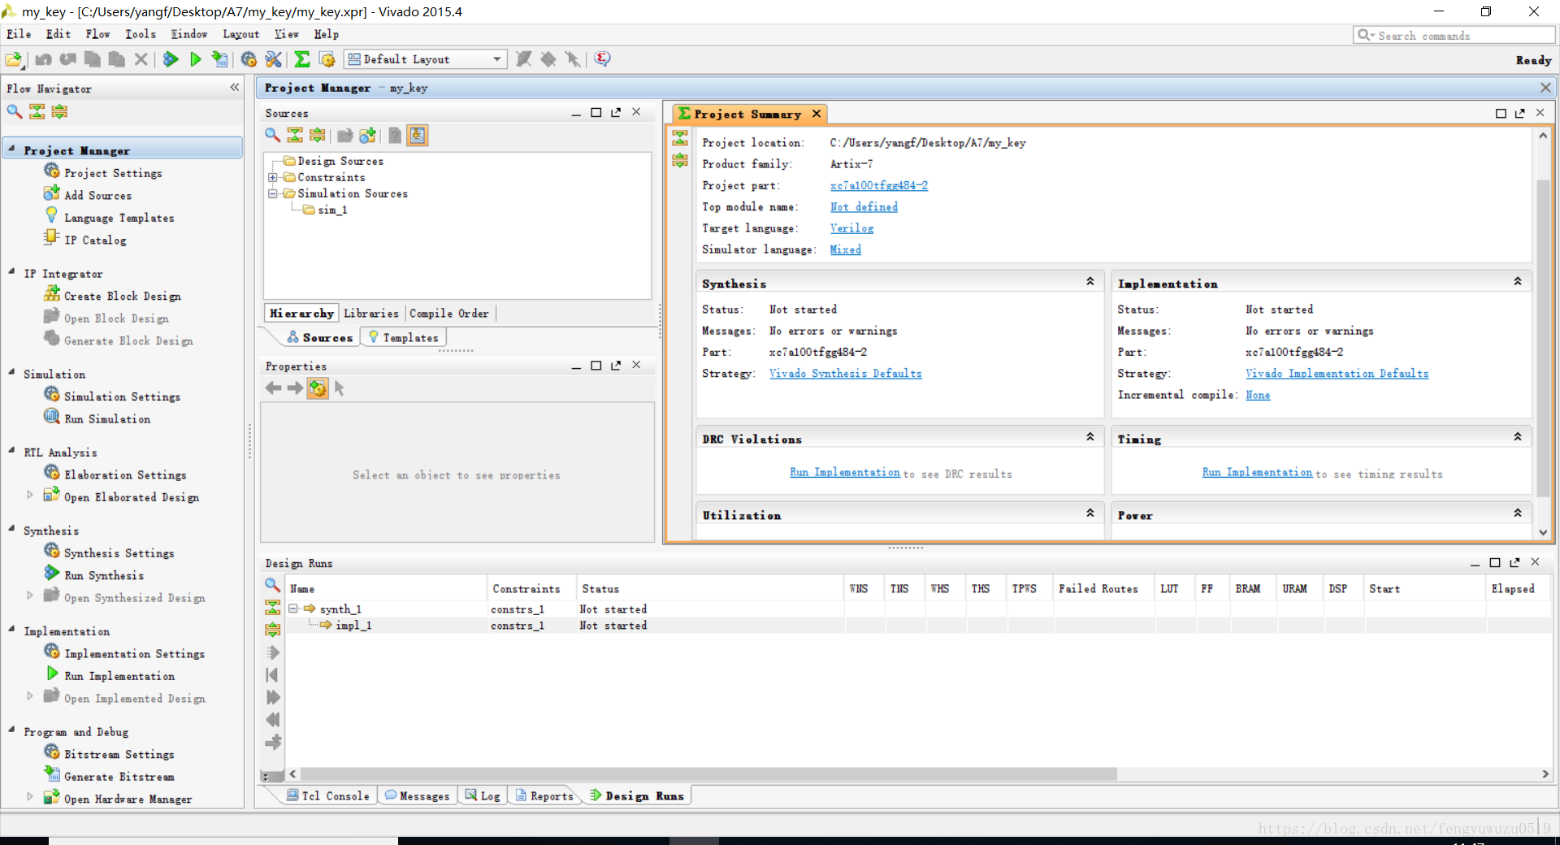This screenshot has width=1560, height=845.
Task: Collapse synth_1 run in Design Runs
Action: [294, 609]
